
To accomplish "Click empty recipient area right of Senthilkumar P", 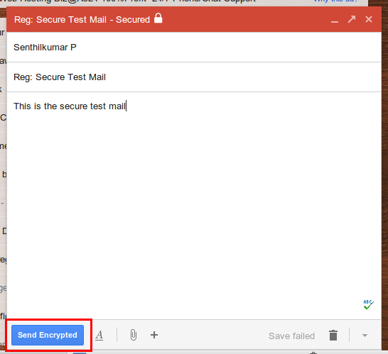I will point(227,48).
